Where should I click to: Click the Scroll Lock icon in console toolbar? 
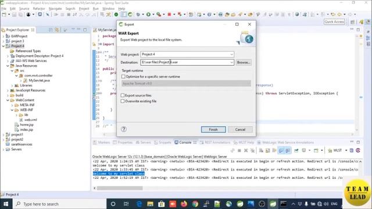tap(267, 150)
